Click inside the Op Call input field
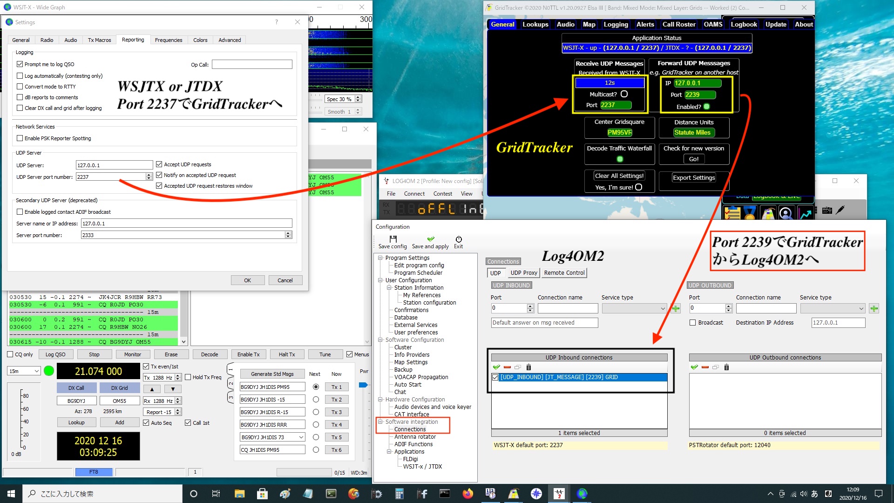894x503 pixels. click(x=251, y=64)
